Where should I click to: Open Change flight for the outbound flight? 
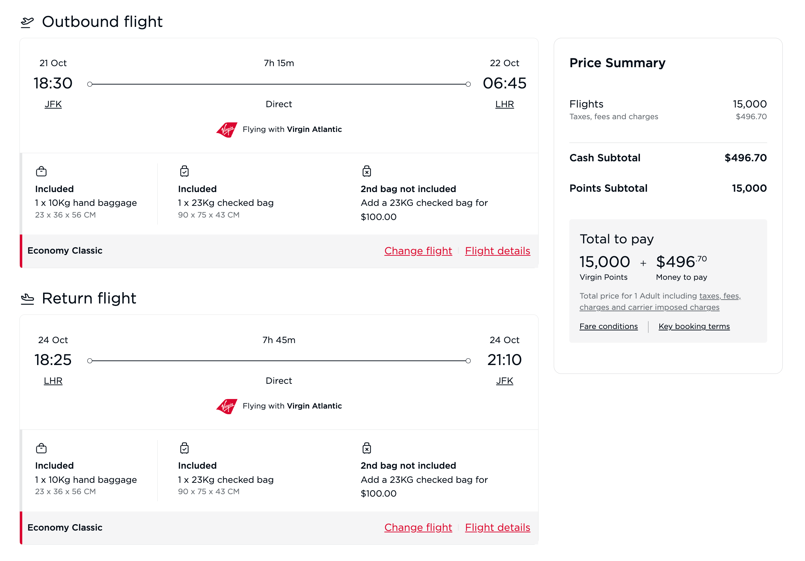pos(418,251)
